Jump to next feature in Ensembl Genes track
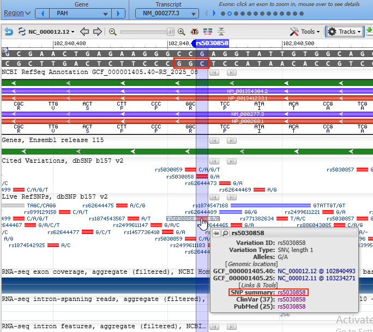The image size is (373, 332). click(232, 141)
